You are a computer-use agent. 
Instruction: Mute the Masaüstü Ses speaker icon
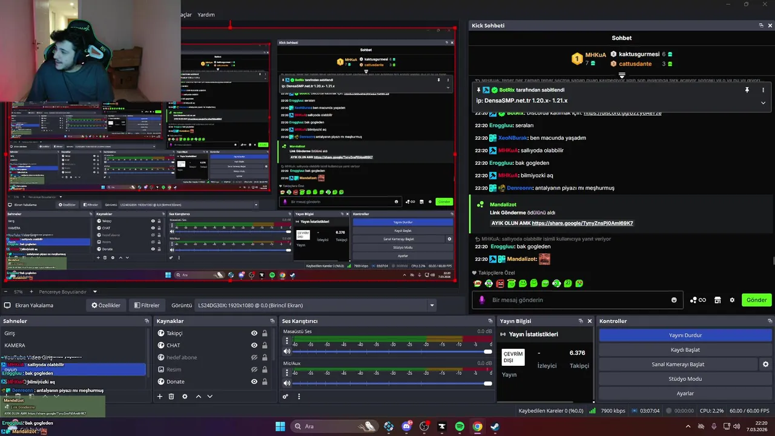point(287,351)
